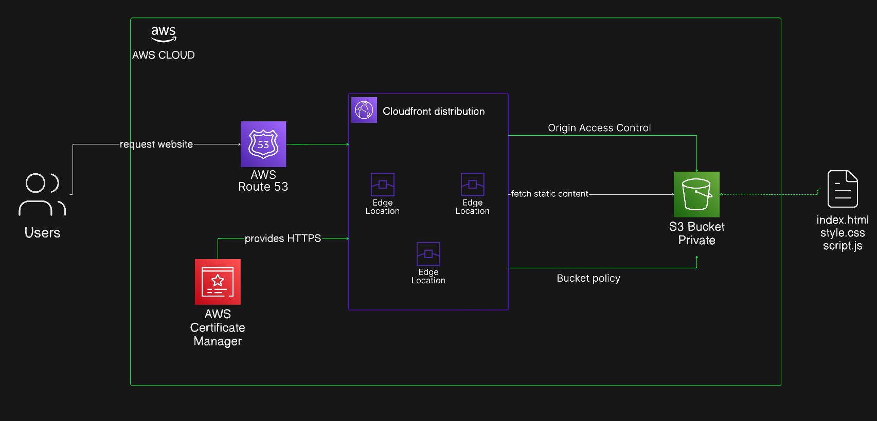
Task: Click the S3 Bucket green icon
Action: (696, 194)
